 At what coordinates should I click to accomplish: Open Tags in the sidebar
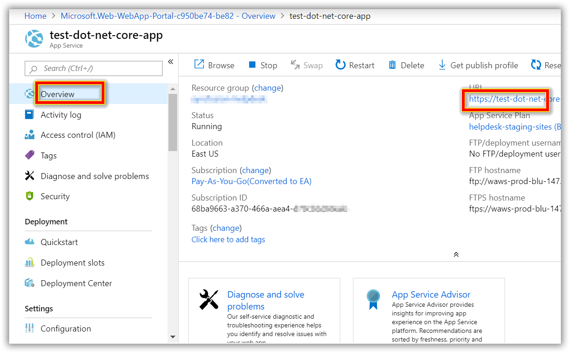[x=49, y=156]
